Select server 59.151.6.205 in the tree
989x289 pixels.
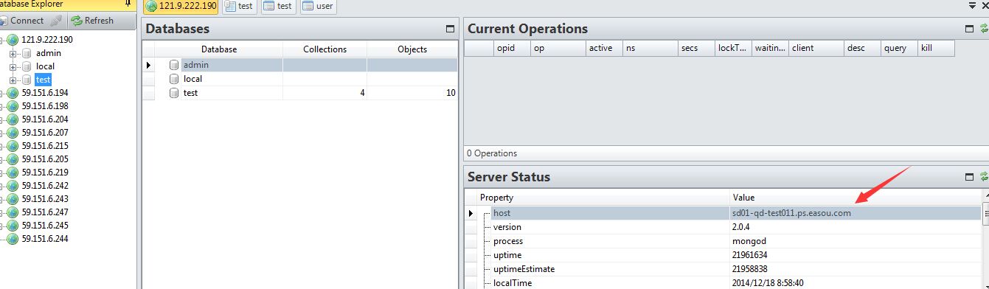[x=45, y=159]
